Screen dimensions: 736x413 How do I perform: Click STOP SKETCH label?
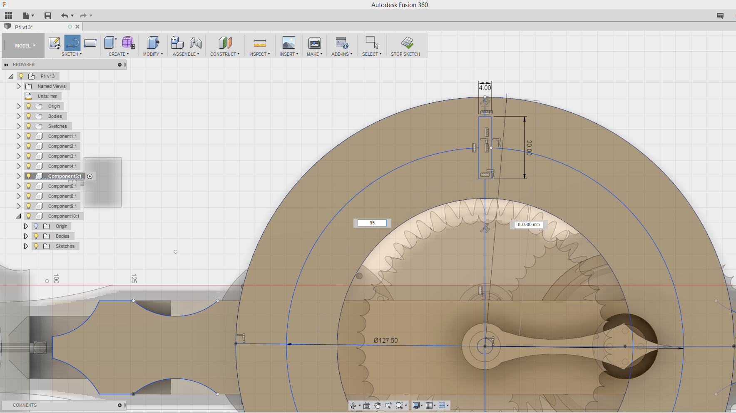(x=405, y=54)
